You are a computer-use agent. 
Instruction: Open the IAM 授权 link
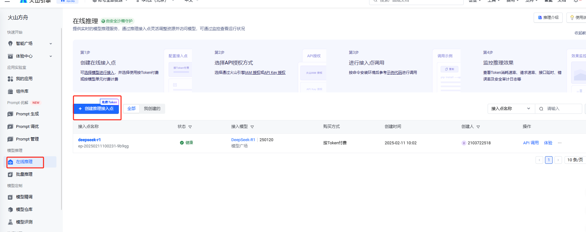(252, 73)
